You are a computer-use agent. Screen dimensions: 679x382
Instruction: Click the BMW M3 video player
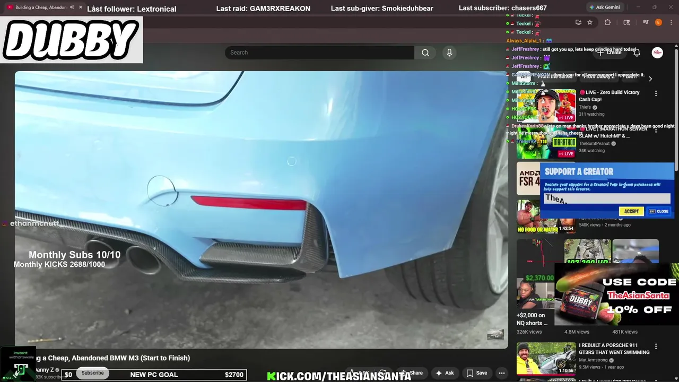[262, 210]
